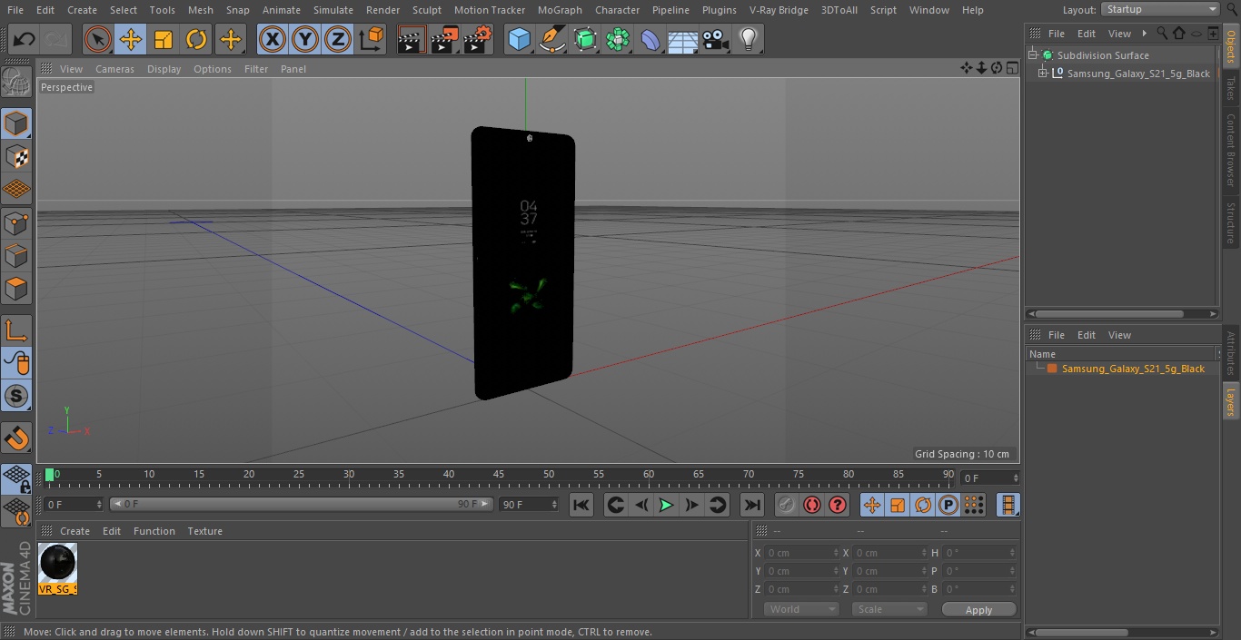Toggle X axis lock
The height and width of the screenshot is (640, 1241).
point(273,39)
